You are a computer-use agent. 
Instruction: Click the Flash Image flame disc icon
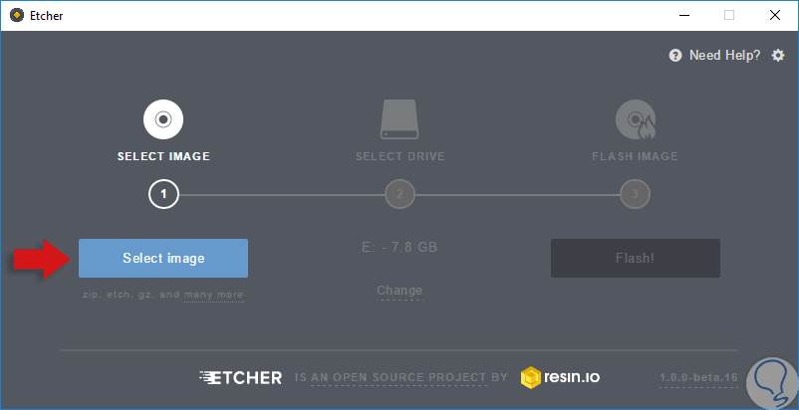(635, 119)
